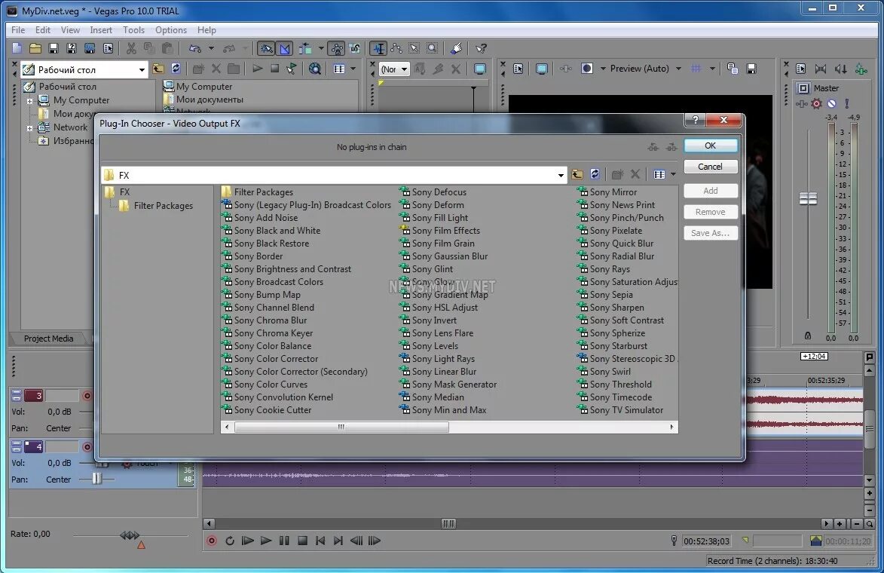Click the Master bus fader handle
The image size is (884, 573).
[x=808, y=198]
